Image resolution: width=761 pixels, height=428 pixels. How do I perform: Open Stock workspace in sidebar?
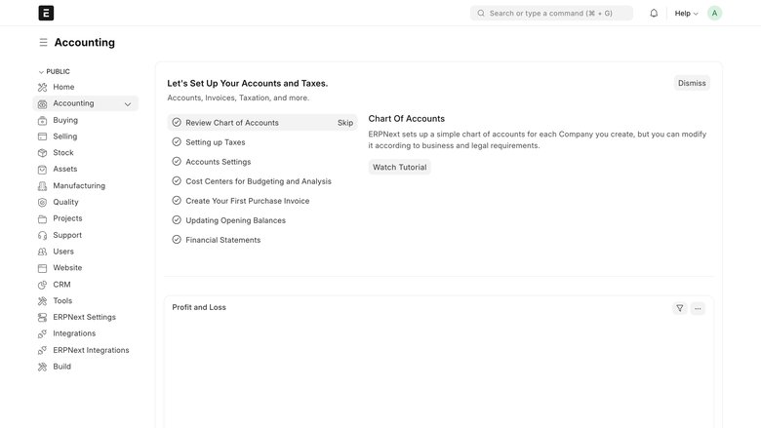pos(86,153)
